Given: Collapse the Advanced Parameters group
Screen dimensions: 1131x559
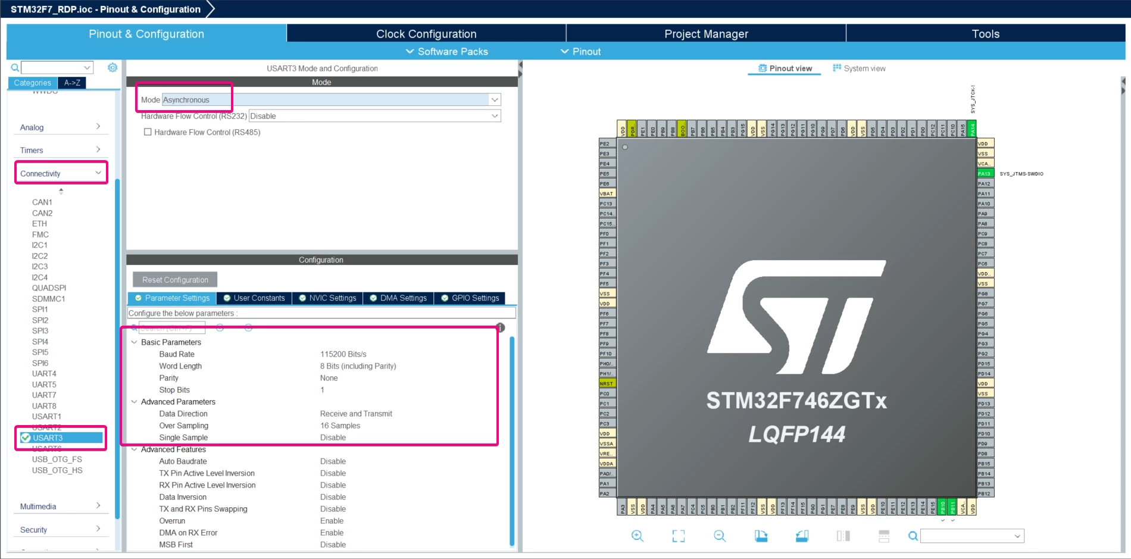Looking at the screenshot, I should point(135,402).
